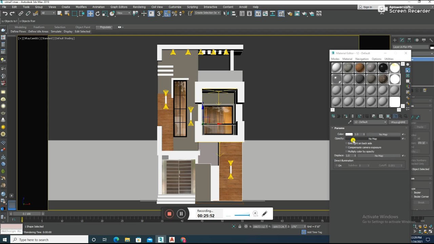Stop the screen recording
The width and height of the screenshot is (434, 244).
tap(169, 213)
